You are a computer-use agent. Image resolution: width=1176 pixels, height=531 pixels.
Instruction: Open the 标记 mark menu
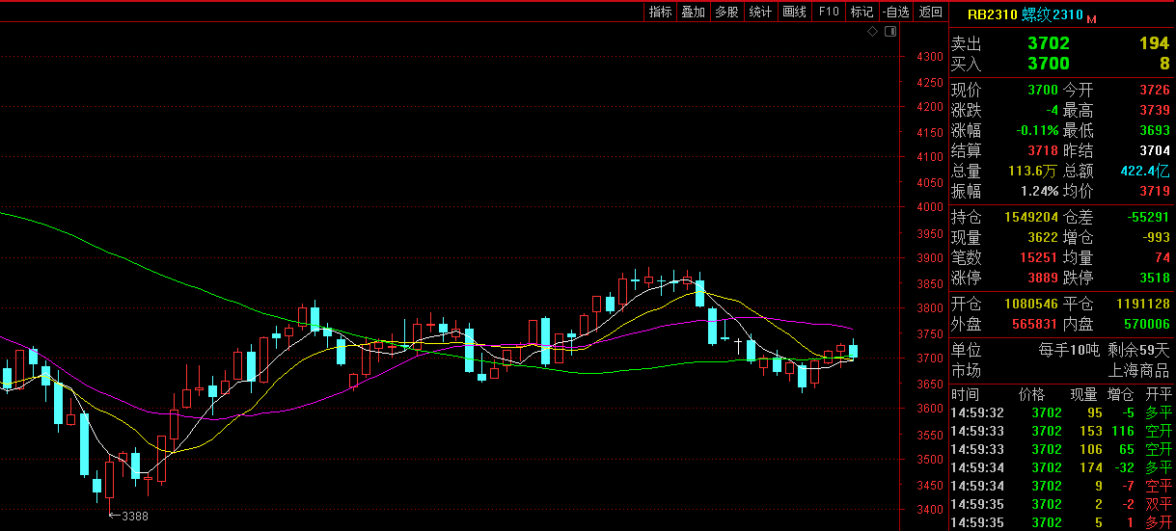[861, 12]
